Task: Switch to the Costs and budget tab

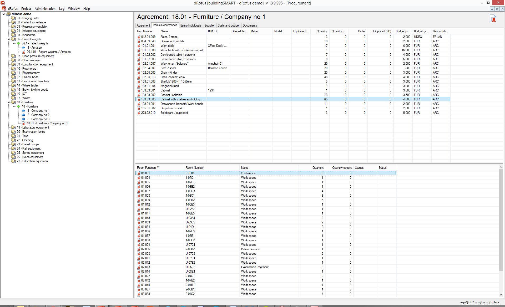Action: 228,25
